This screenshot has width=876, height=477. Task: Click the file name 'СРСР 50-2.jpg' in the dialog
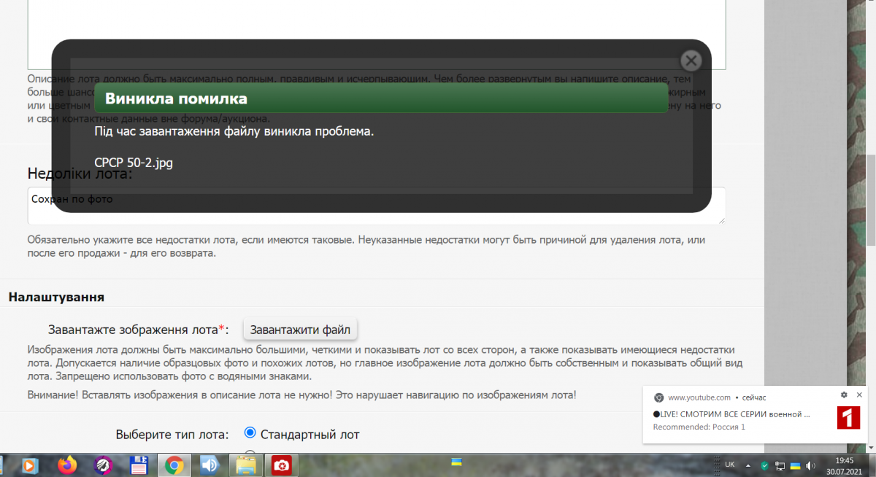[x=134, y=162]
